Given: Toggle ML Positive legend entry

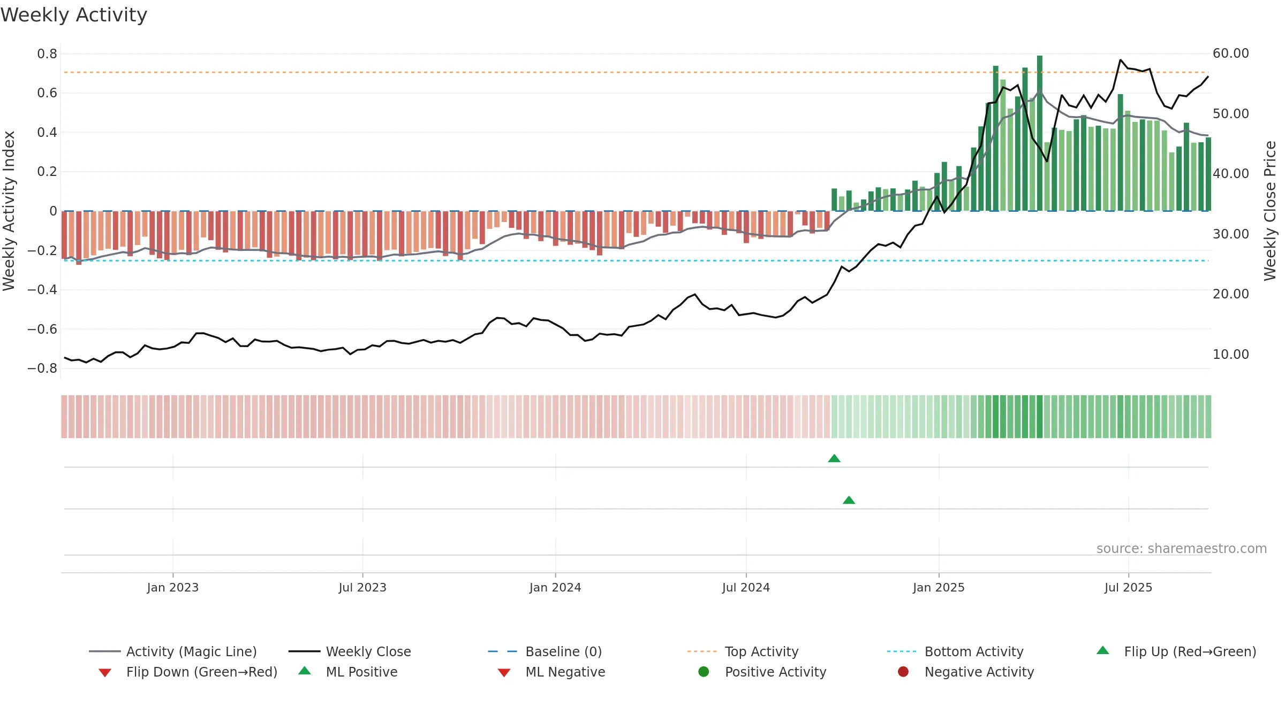Looking at the screenshot, I should [348, 672].
